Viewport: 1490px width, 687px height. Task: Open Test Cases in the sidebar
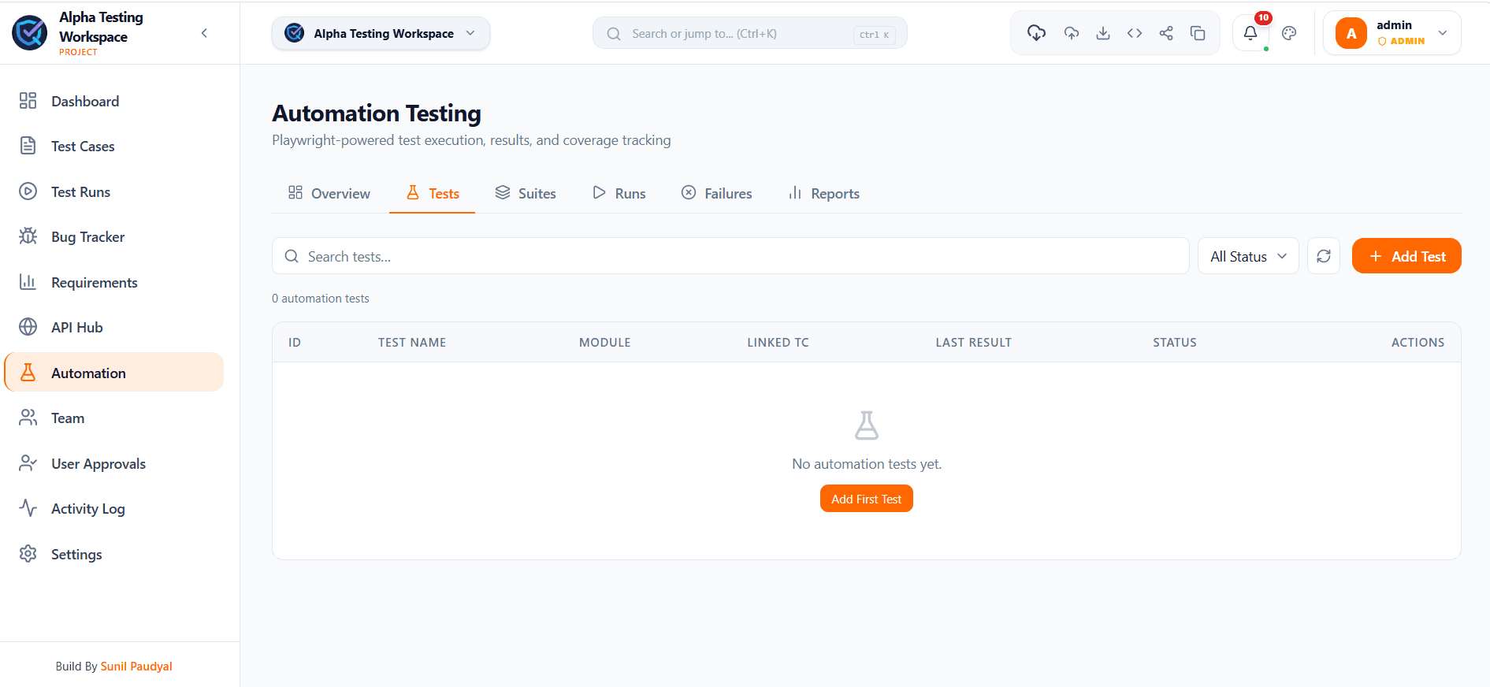tap(114, 146)
